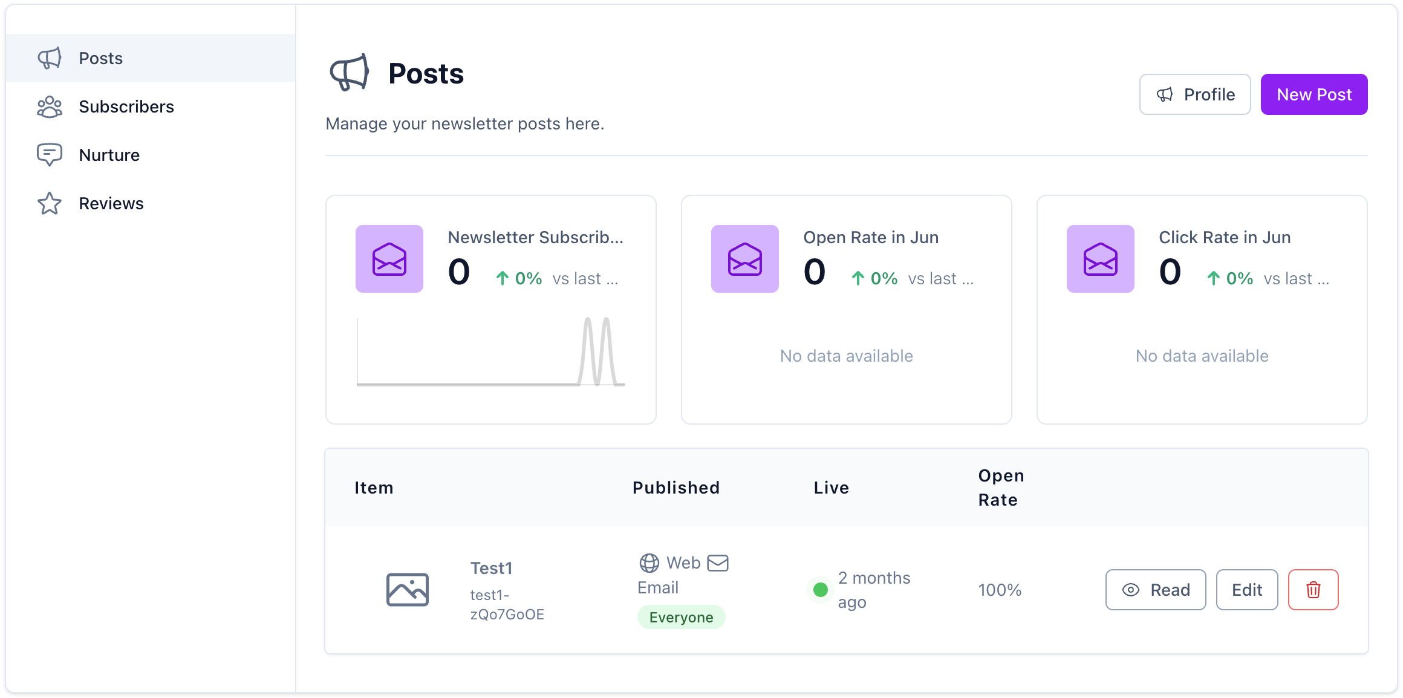Click the Web globe icon in Published column
The height and width of the screenshot is (698, 1403).
pyautogui.click(x=649, y=563)
